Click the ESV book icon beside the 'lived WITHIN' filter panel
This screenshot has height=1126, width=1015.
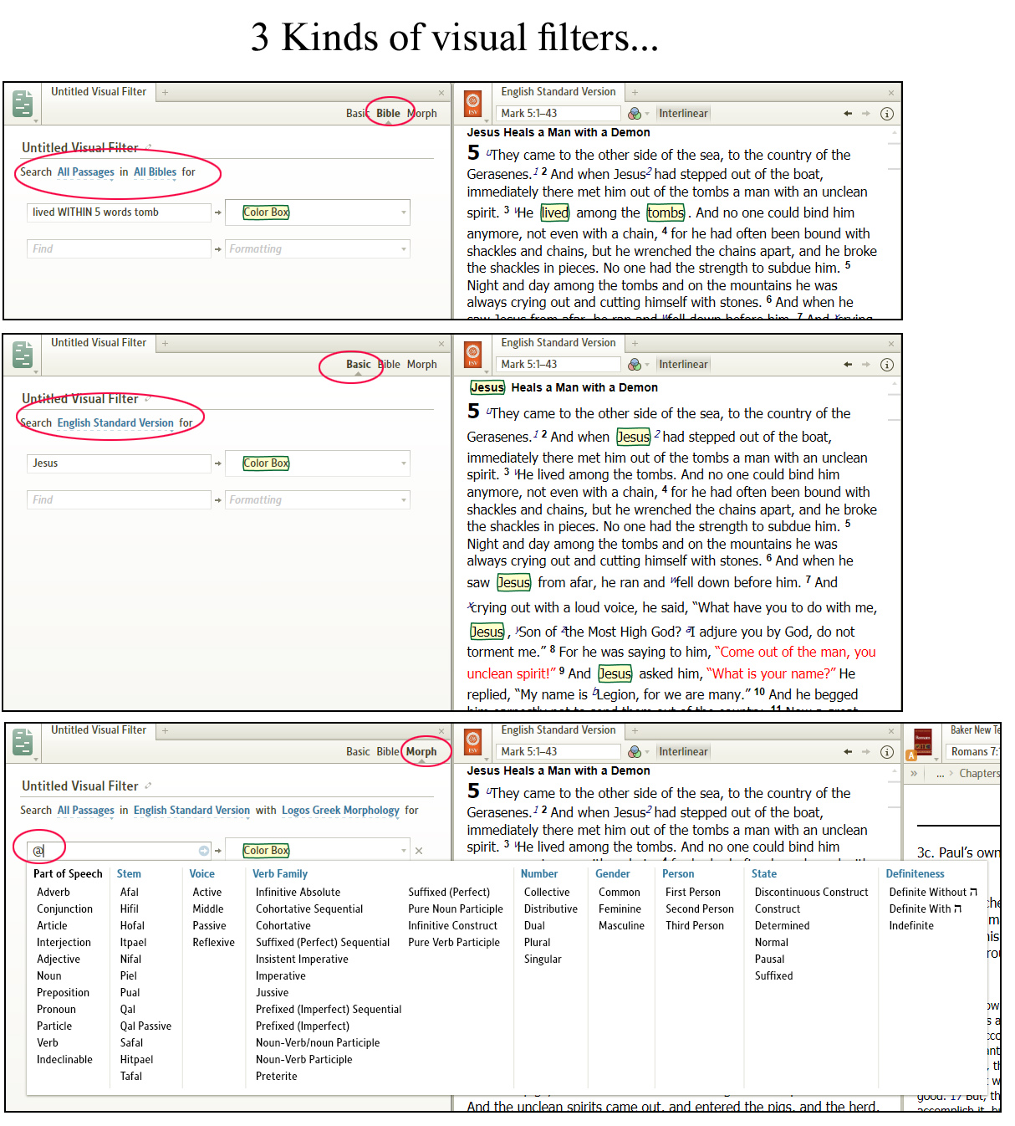[472, 104]
